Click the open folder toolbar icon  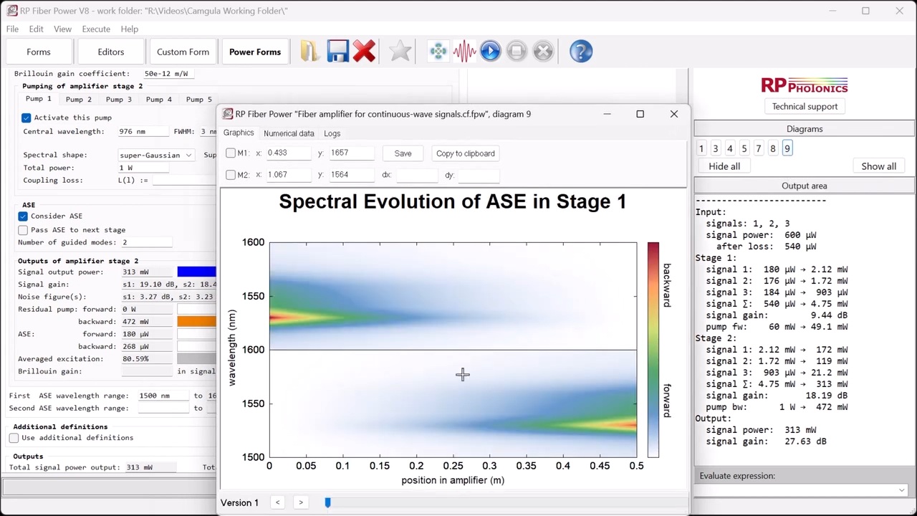coord(309,52)
